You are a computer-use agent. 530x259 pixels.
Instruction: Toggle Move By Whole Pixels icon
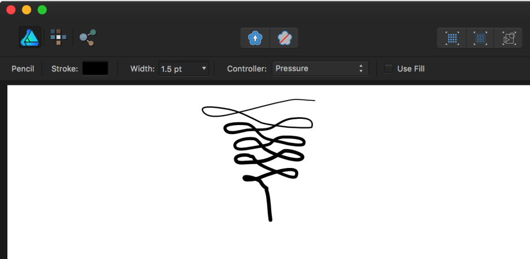tap(480, 38)
